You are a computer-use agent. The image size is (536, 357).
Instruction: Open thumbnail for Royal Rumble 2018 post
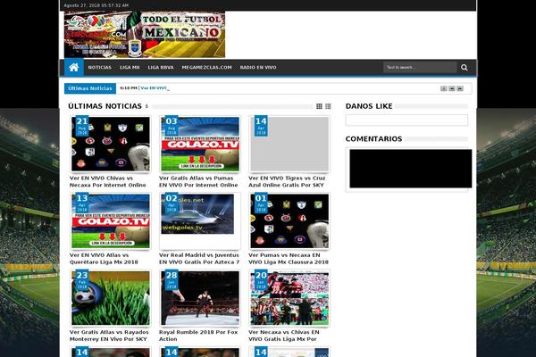[x=200, y=298]
